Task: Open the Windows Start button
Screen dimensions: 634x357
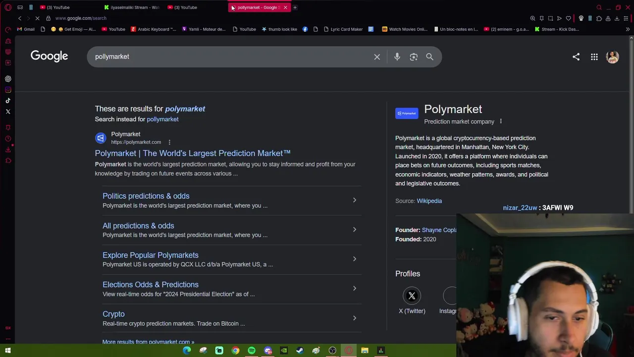Action: 8,351
